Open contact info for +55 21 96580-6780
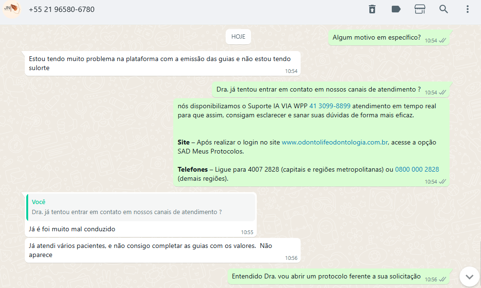481x288 pixels. [61, 10]
